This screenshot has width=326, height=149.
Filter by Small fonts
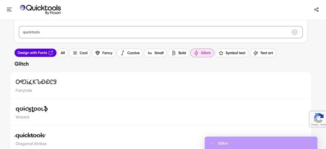[155, 53]
